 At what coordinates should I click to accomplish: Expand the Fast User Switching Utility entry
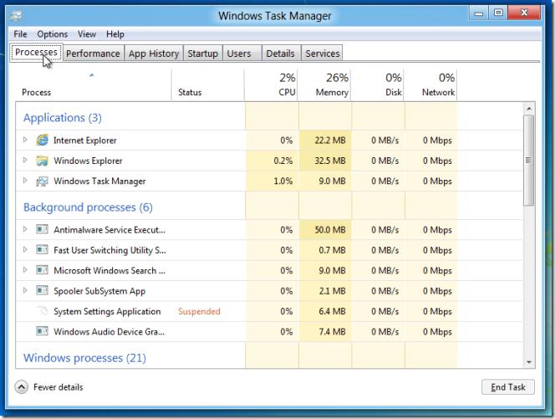25,250
